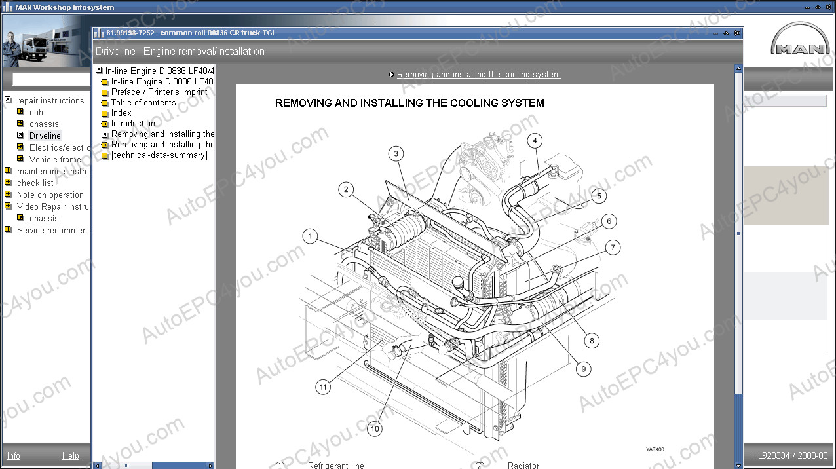Collapse the In-line Engine D 0836 root node
Screen dimensions: 836x469
click(x=99, y=71)
